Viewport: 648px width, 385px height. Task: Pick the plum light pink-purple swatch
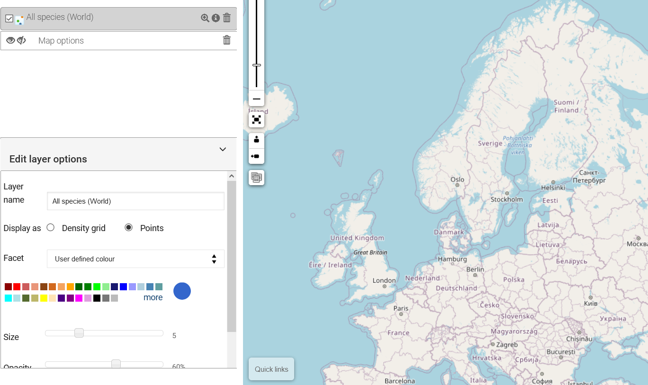click(x=88, y=298)
